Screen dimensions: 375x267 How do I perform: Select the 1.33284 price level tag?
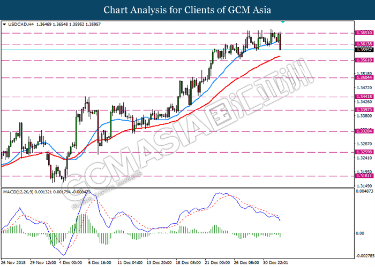pyautogui.click(x=364, y=131)
